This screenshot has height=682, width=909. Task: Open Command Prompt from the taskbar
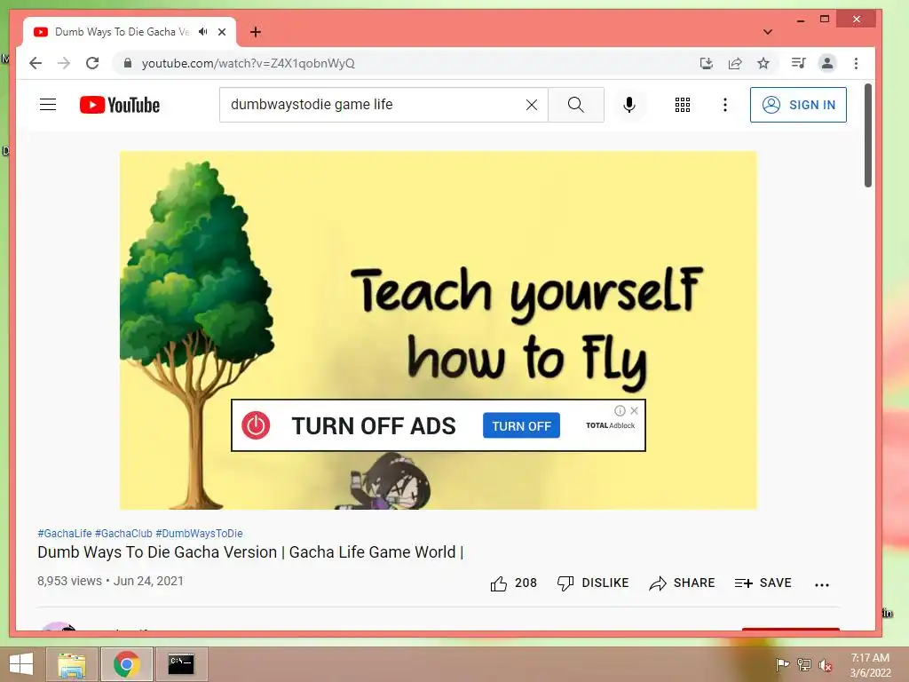coord(181,664)
